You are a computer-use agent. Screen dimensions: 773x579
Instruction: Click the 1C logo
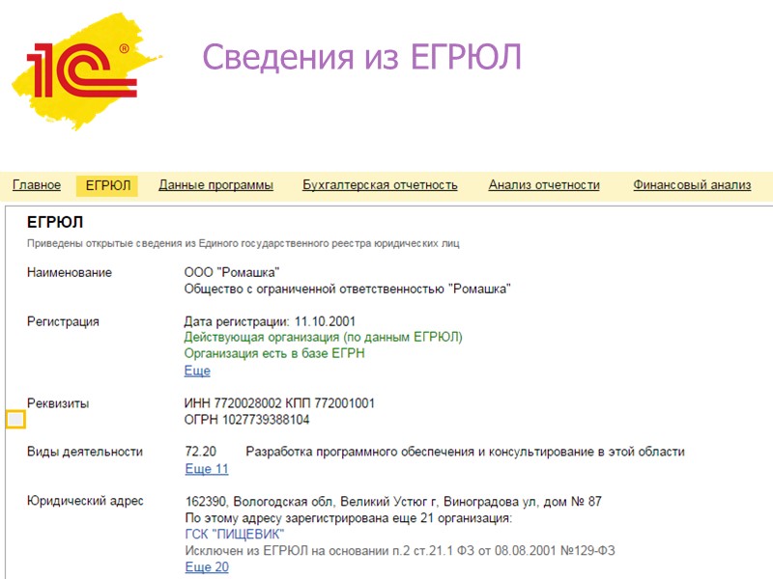click(86, 71)
